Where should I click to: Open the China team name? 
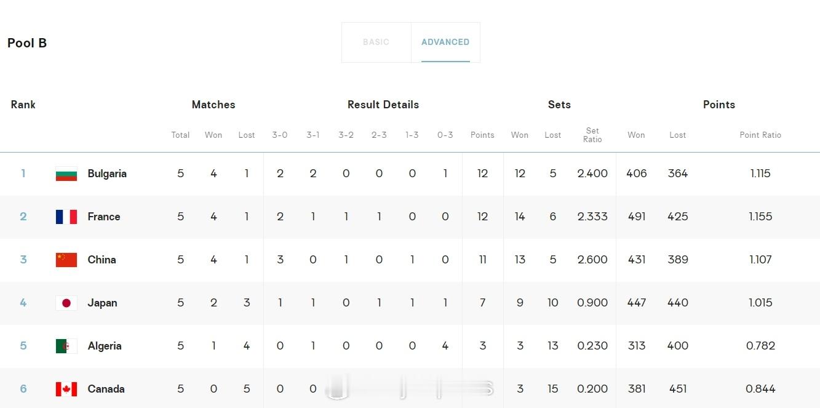point(102,260)
